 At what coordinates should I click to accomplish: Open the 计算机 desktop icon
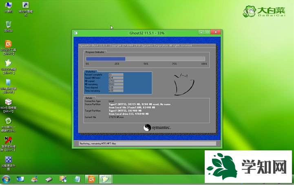click(8, 7)
